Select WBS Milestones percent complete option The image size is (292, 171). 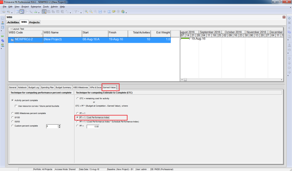pos(13,113)
